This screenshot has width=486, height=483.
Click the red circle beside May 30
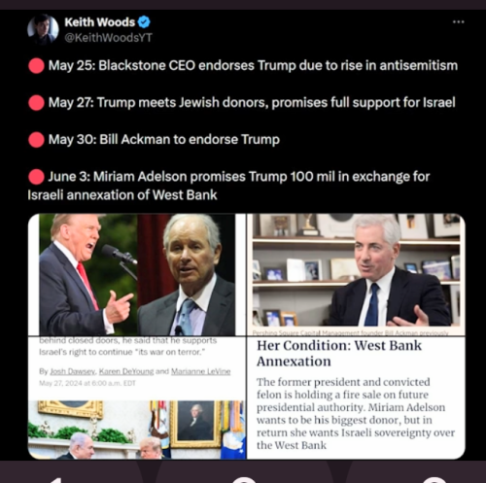[36, 140]
